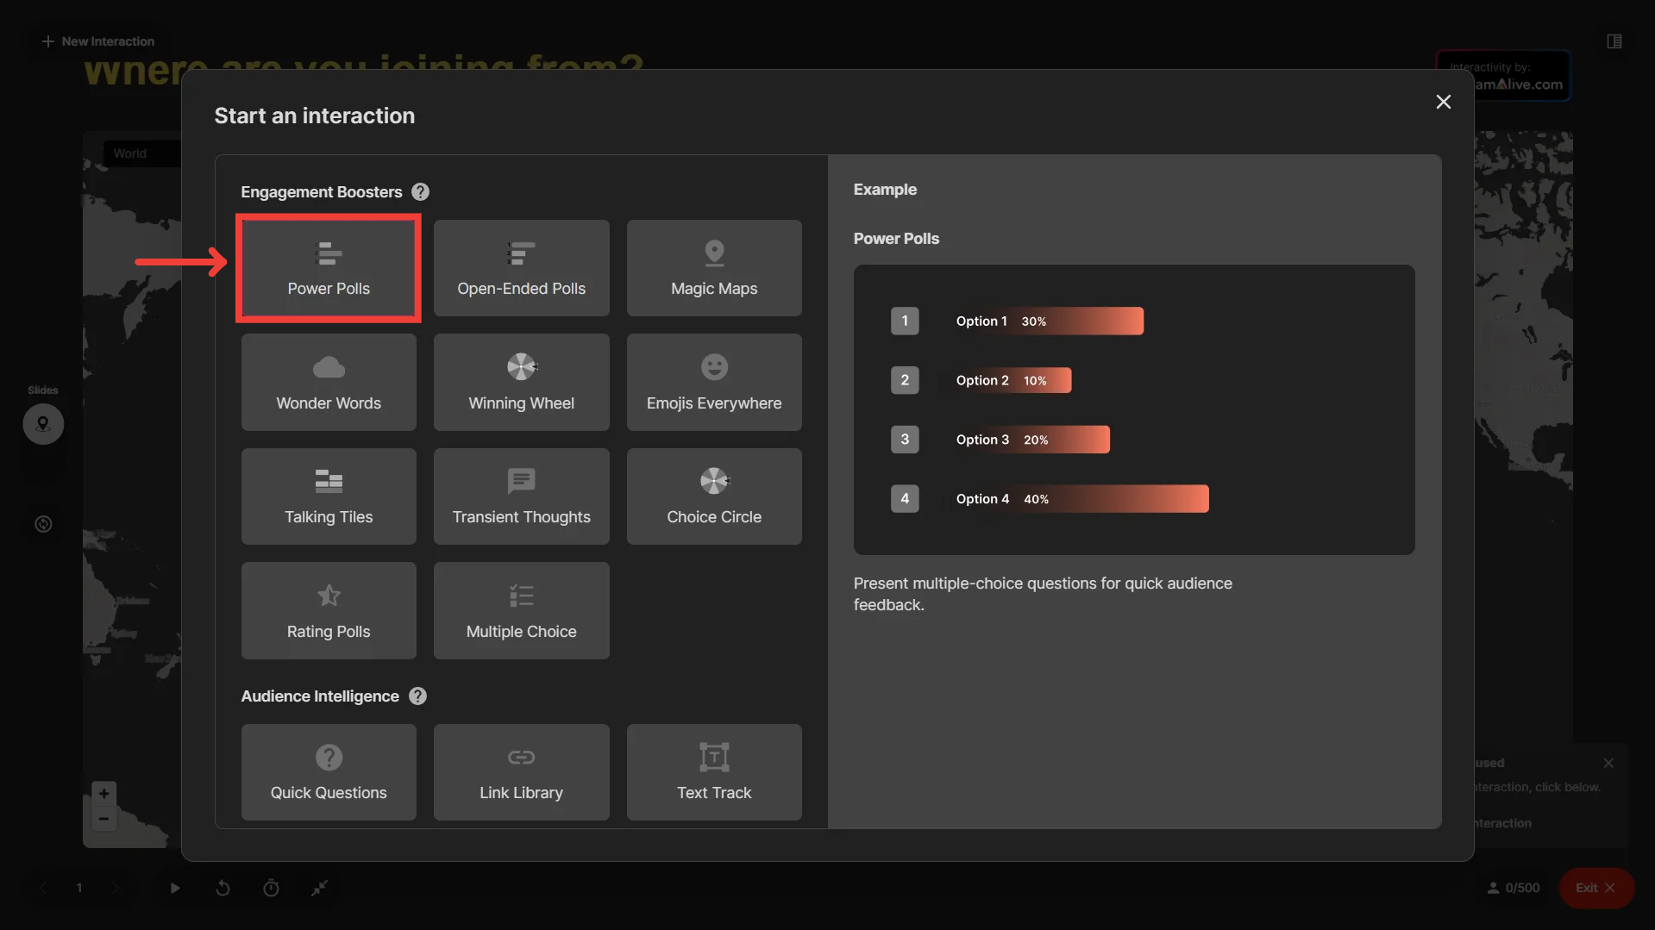Click the New Interaction menu item
The image size is (1655, 930).
[98, 41]
